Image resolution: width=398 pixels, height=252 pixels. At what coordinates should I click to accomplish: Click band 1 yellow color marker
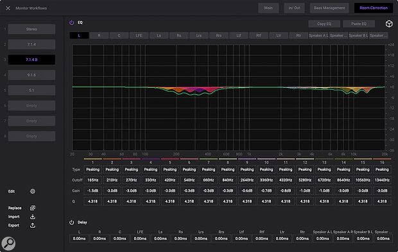[92, 159]
